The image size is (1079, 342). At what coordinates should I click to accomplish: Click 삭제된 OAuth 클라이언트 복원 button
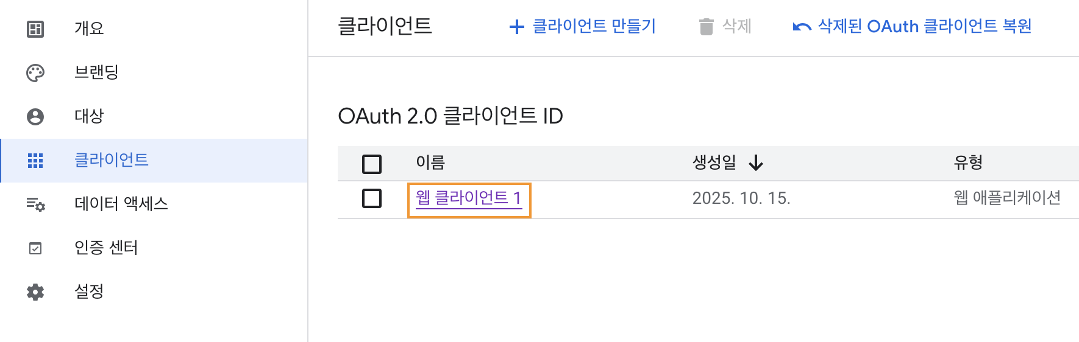tap(924, 26)
